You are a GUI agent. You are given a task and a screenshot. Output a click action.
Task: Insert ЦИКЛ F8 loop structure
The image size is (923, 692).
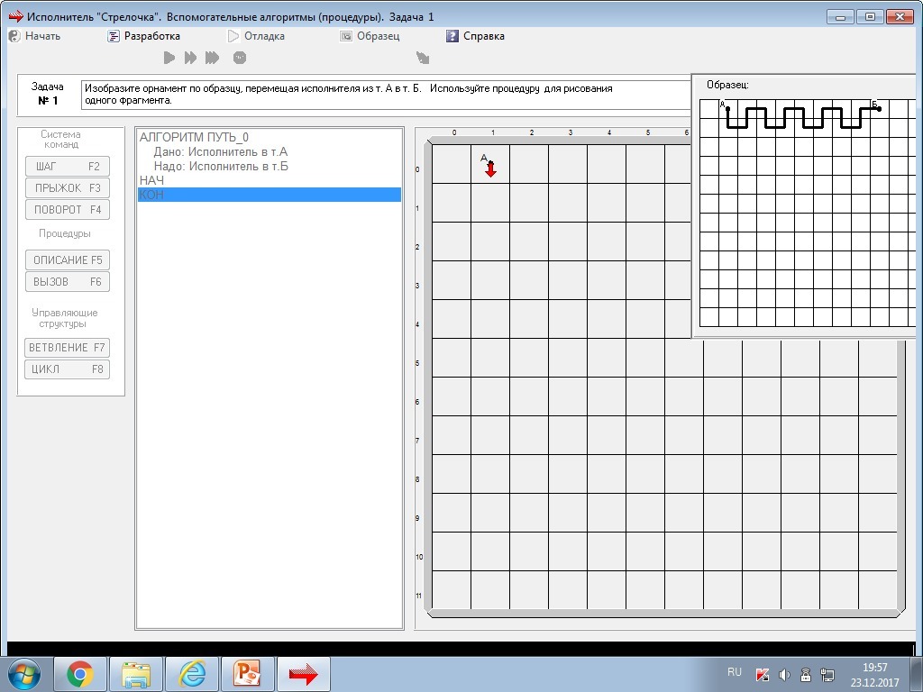click(67, 369)
